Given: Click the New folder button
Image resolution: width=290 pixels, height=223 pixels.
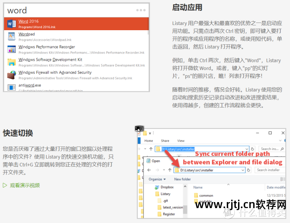Looking at the screenshot, I should 182,179.
